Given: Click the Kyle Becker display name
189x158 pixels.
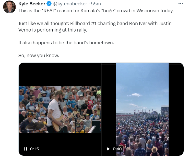Looking at the screenshot, I should [x=32, y=4].
